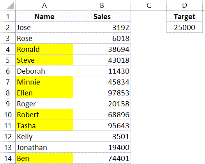Select row 7 header
The image size is (205, 164).
8,82
